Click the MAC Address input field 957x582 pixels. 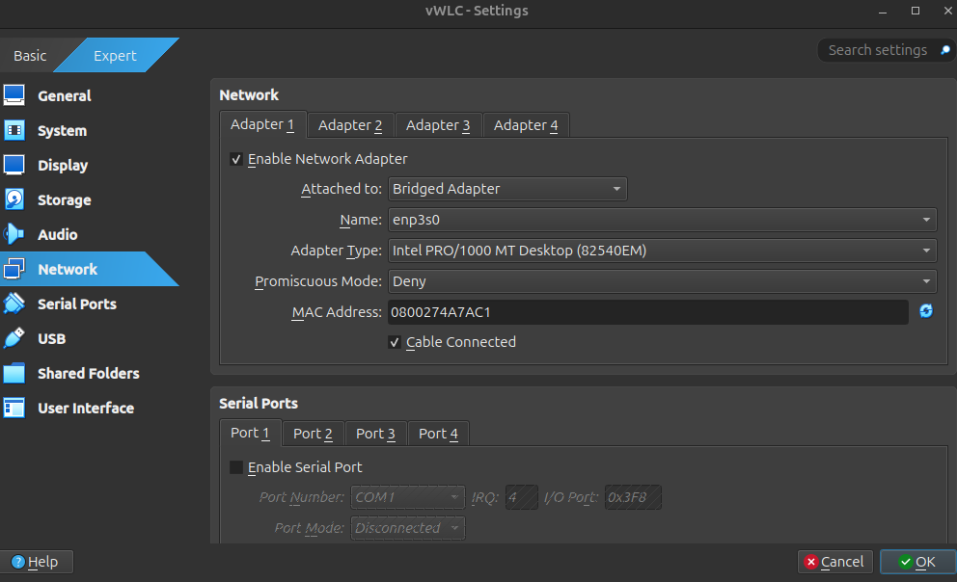click(647, 312)
